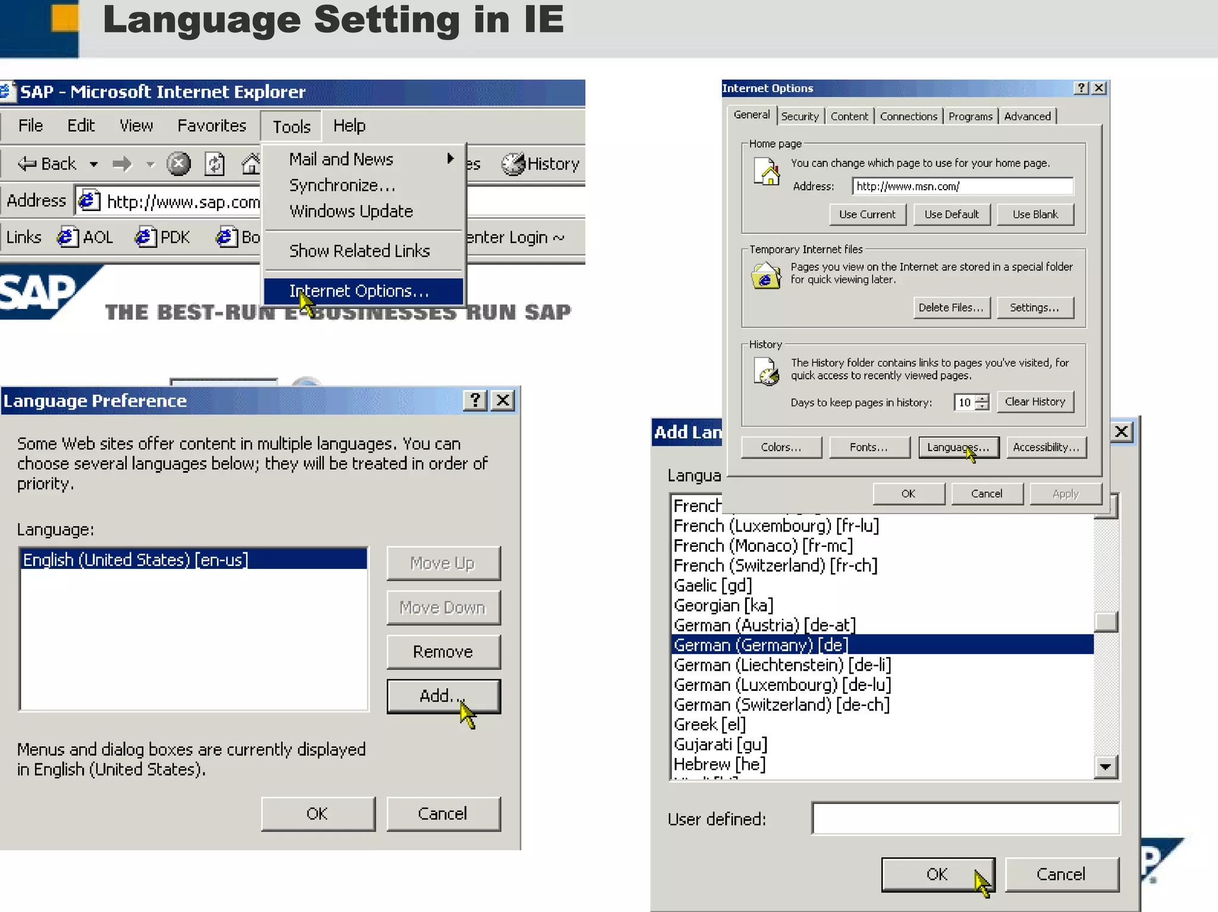Screen dimensions: 1218x912
Task: Click OK in Language Preference dialog
Action: tap(318, 813)
